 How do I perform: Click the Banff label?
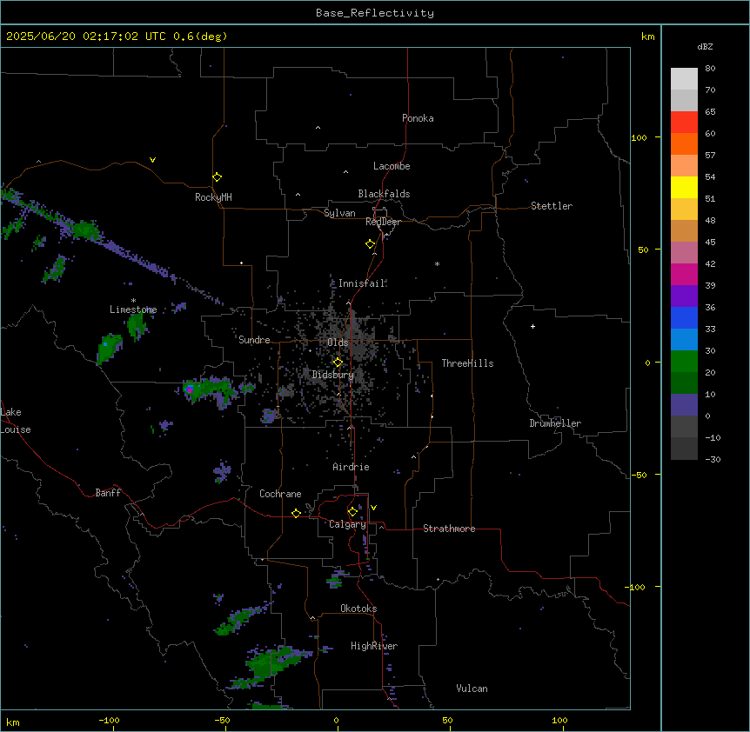(x=108, y=493)
